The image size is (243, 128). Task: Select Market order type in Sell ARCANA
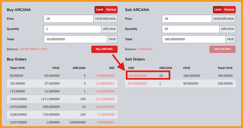click(x=229, y=10)
